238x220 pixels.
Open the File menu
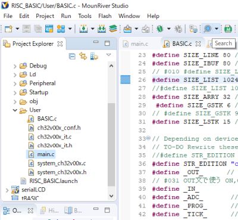click(8, 16)
